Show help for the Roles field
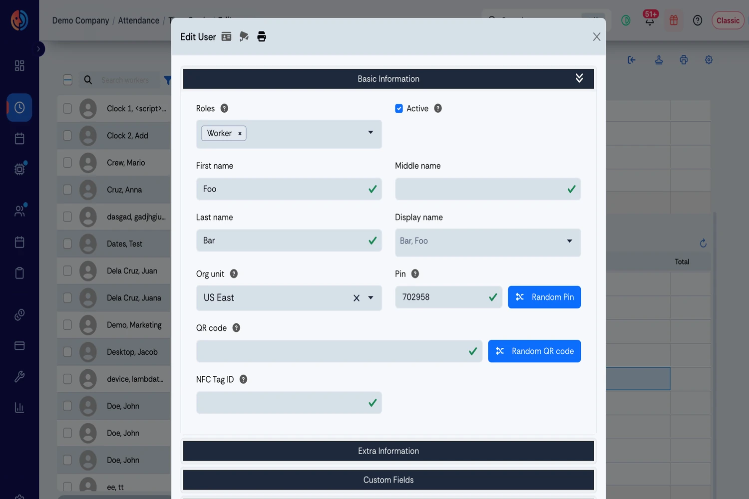749x499 pixels. point(224,108)
